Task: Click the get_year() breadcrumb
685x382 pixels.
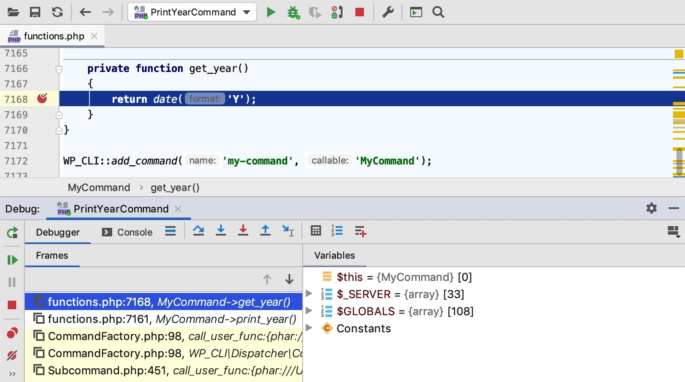Action: point(175,188)
